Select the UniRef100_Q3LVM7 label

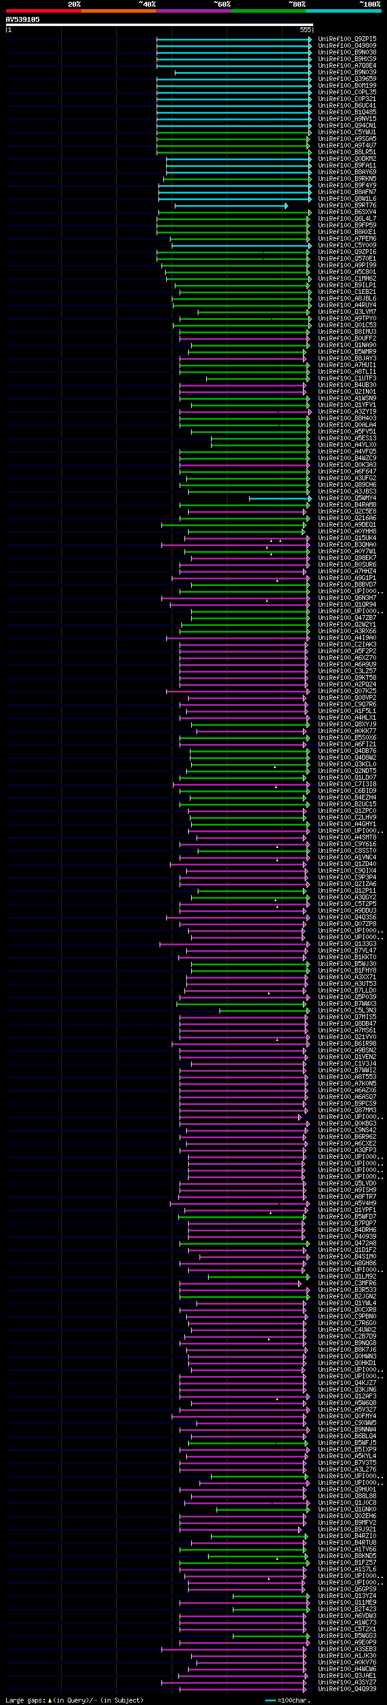point(346,311)
